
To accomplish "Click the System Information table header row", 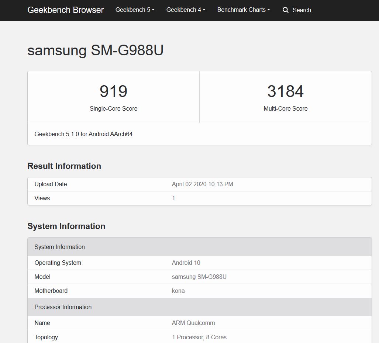I will coord(199,247).
